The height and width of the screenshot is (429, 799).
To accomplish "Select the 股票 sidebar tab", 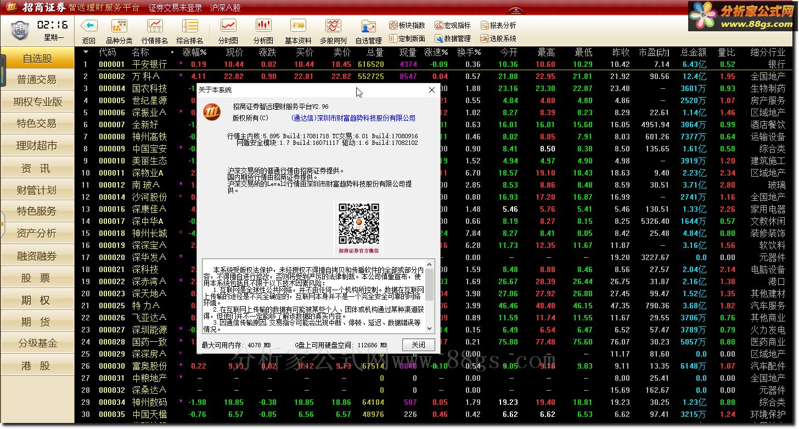I will coord(37,278).
